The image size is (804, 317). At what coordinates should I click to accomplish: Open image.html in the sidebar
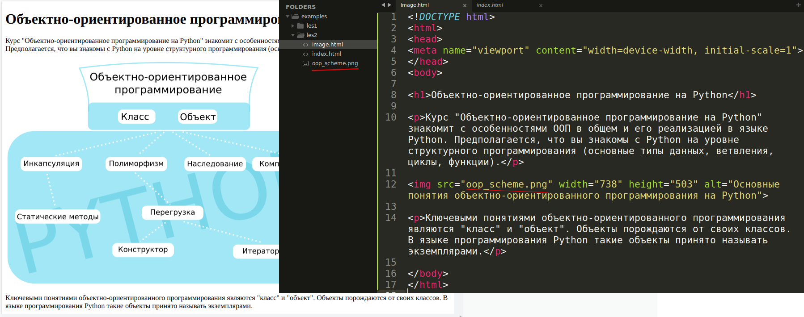coord(328,45)
